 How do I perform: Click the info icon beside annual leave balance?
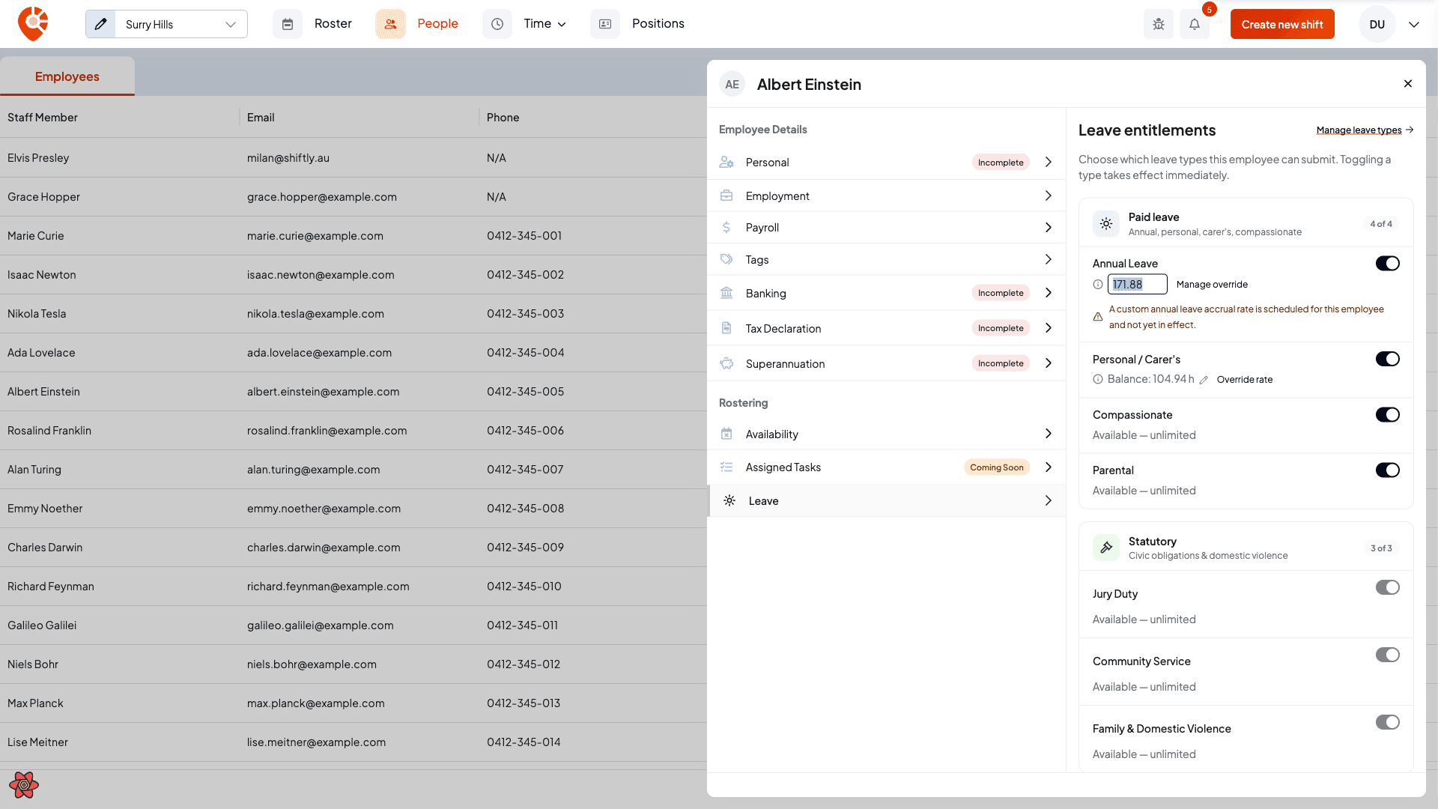pyautogui.click(x=1098, y=285)
